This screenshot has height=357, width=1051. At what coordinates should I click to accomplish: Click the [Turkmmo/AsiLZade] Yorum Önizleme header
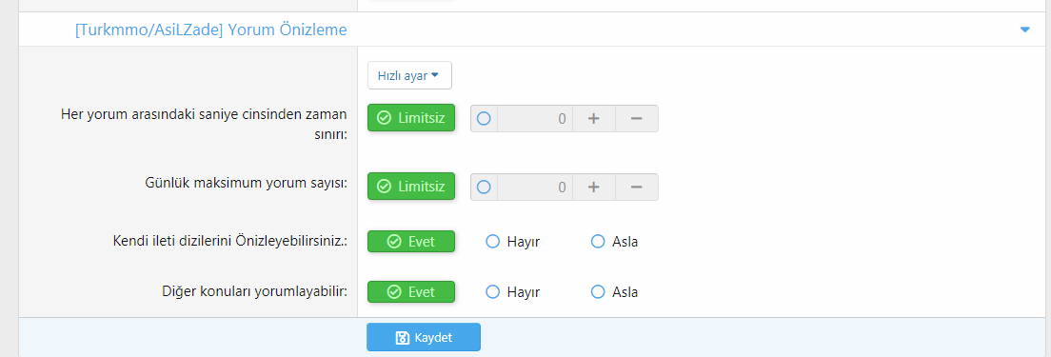click(211, 30)
